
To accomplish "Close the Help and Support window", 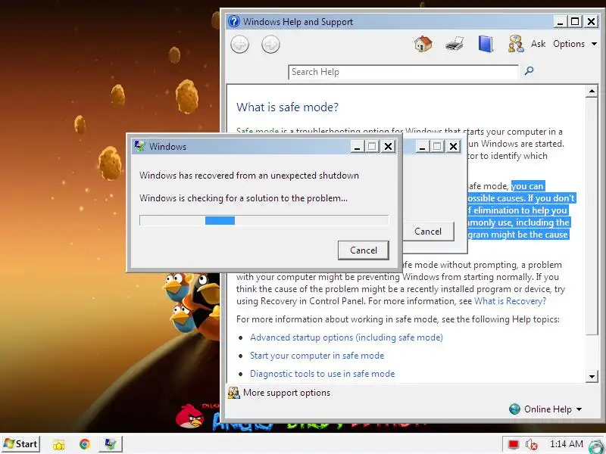I will 591,21.
